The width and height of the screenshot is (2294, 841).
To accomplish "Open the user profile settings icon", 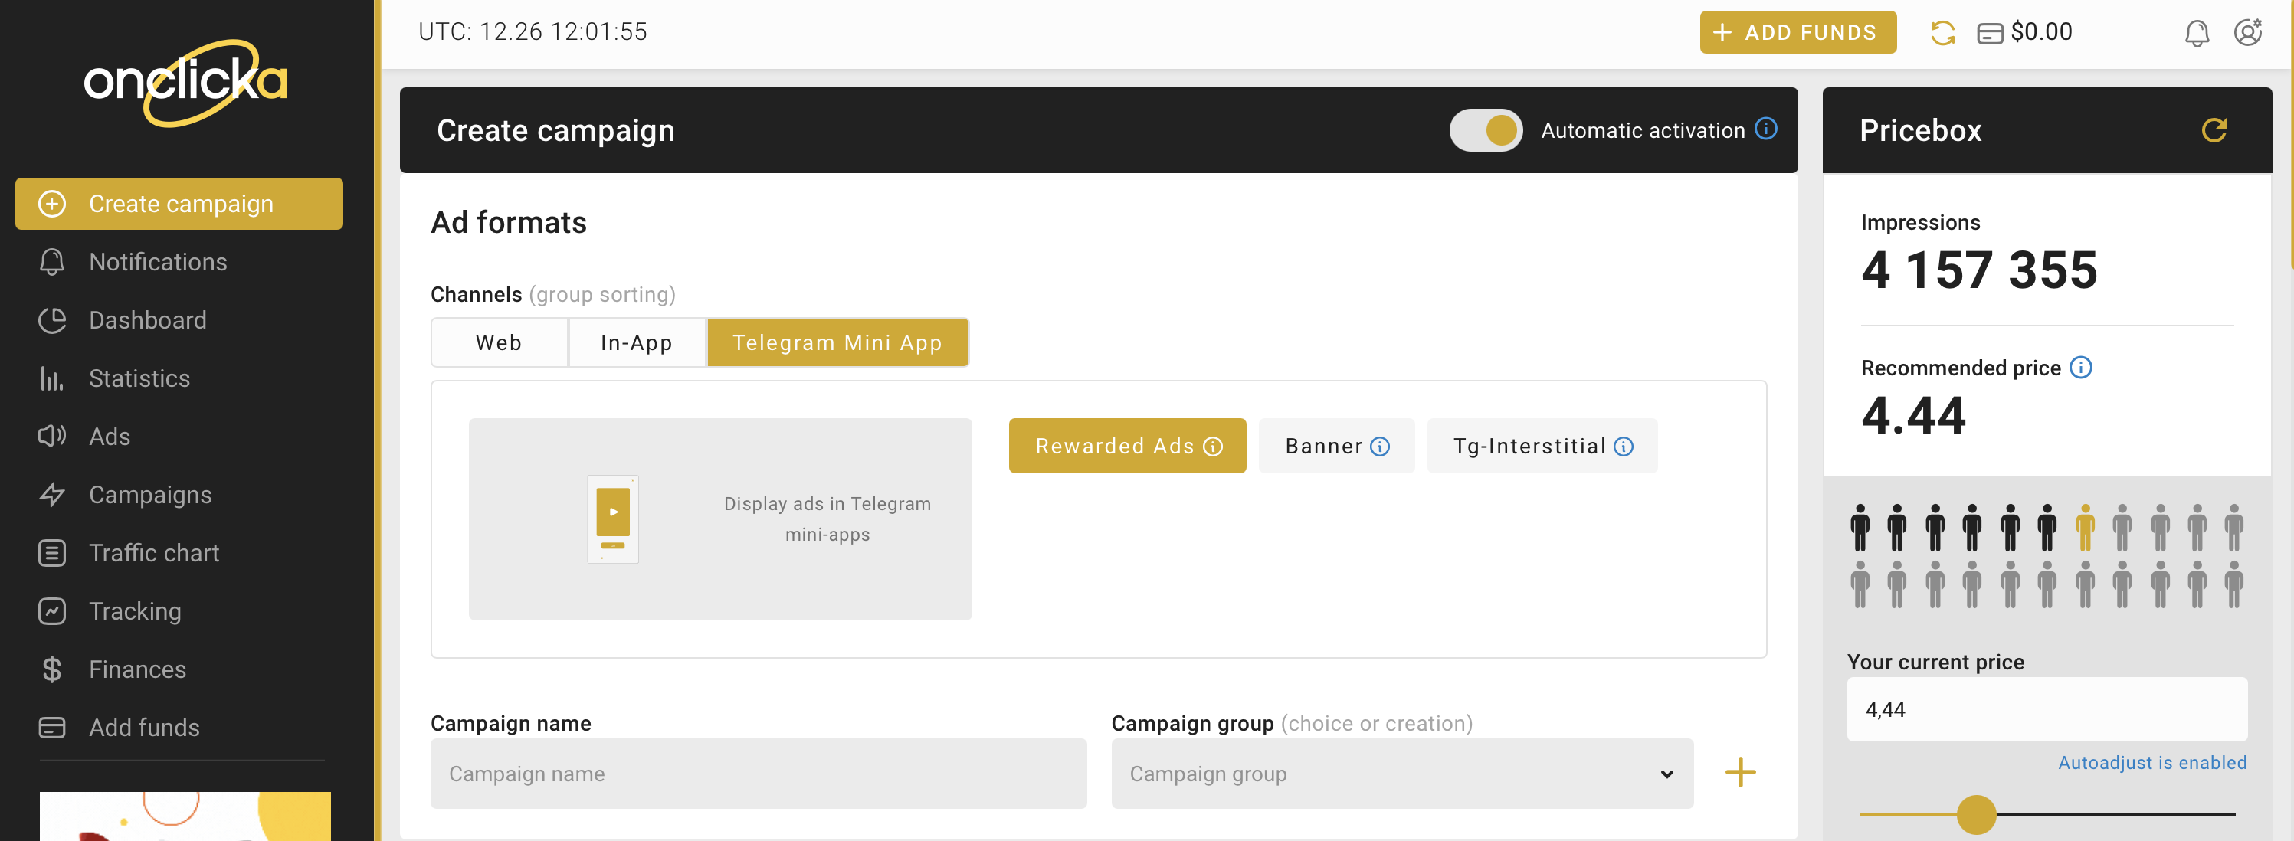I will (2248, 33).
